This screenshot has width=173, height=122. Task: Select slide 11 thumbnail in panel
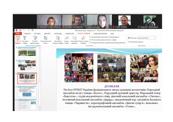[27, 91]
